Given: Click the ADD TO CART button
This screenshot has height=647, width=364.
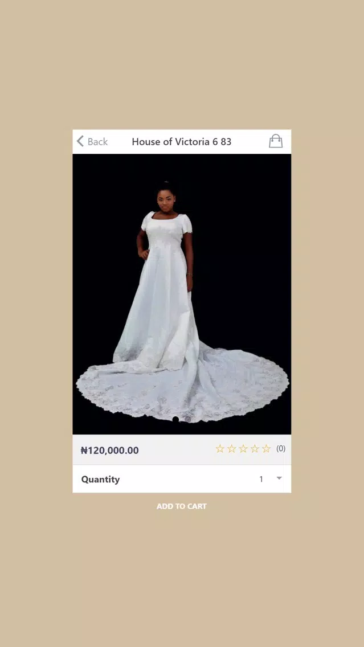Looking at the screenshot, I should point(182,506).
